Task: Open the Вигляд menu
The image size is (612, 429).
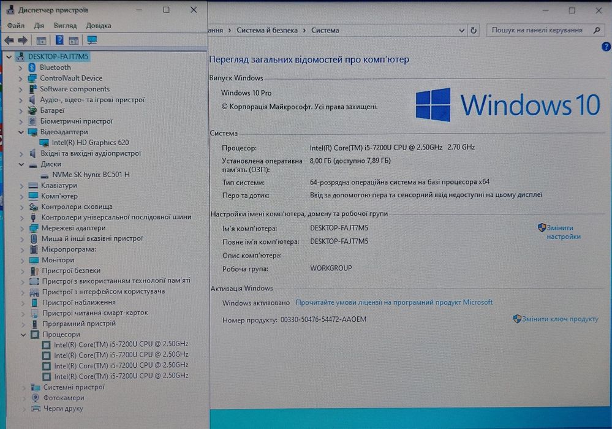Action: tap(65, 26)
